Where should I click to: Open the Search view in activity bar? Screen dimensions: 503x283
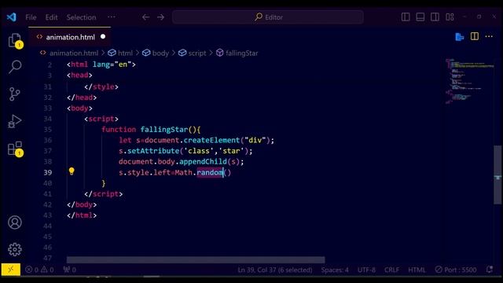click(15, 67)
